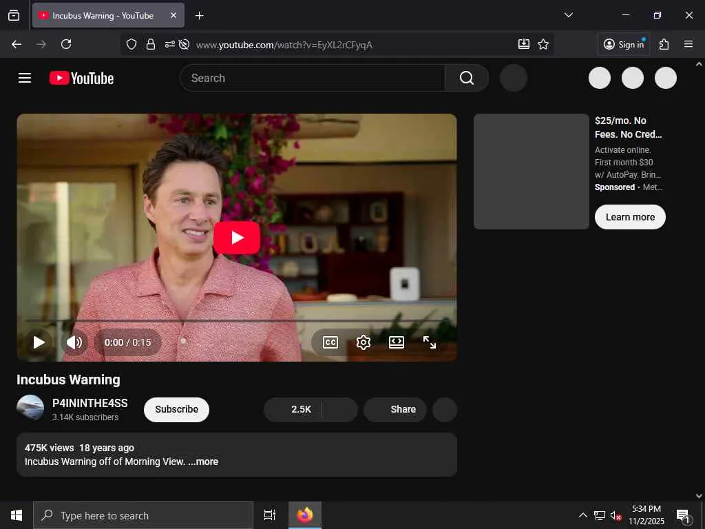The height and width of the screenshot is (529, 705).
Task: Click the 475K views text
Action: tap(49, 448)
